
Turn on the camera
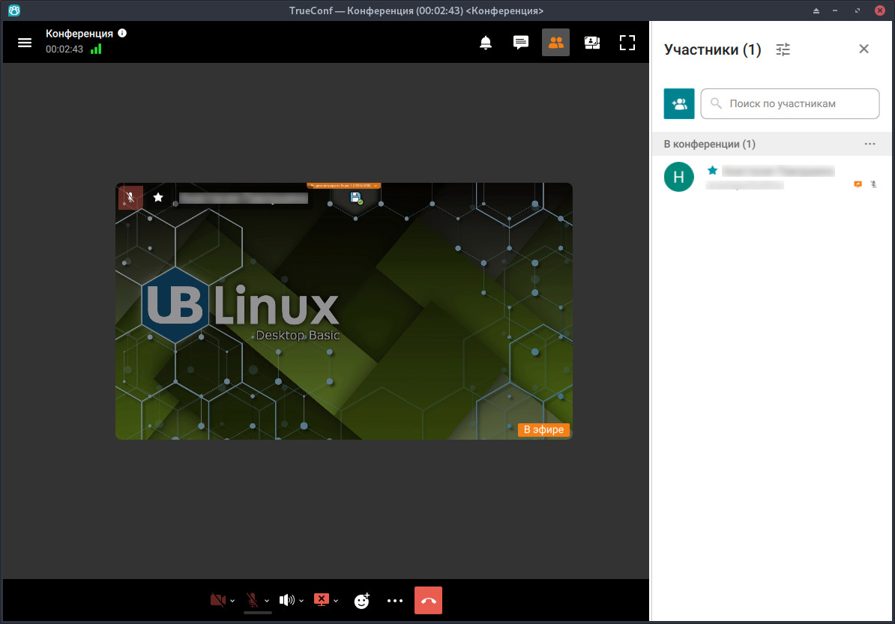pos(218,600)
